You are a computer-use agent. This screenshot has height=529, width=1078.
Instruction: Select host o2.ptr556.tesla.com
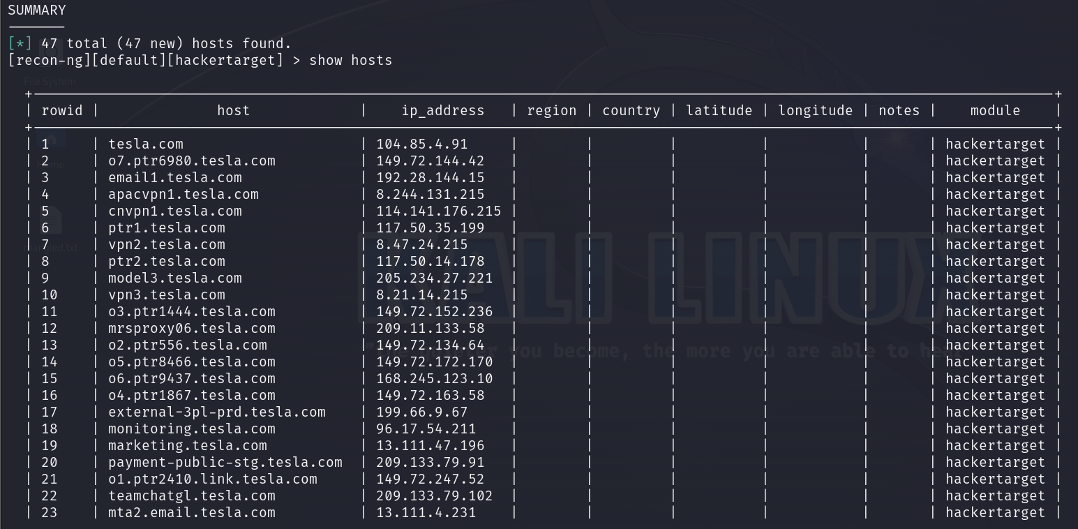coord(188,345)
